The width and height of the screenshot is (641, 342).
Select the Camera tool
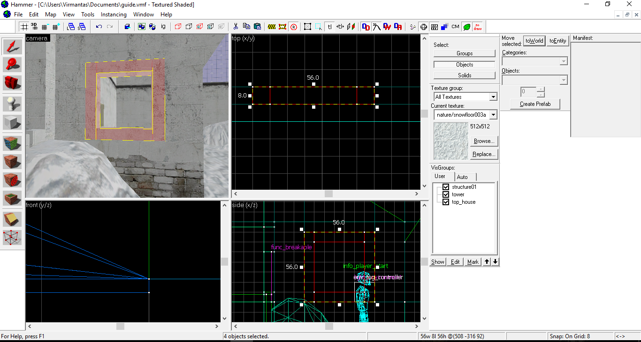(13, 83)
